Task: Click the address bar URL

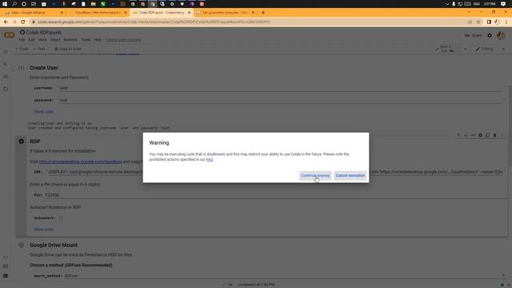Action: tap(154, 22)
